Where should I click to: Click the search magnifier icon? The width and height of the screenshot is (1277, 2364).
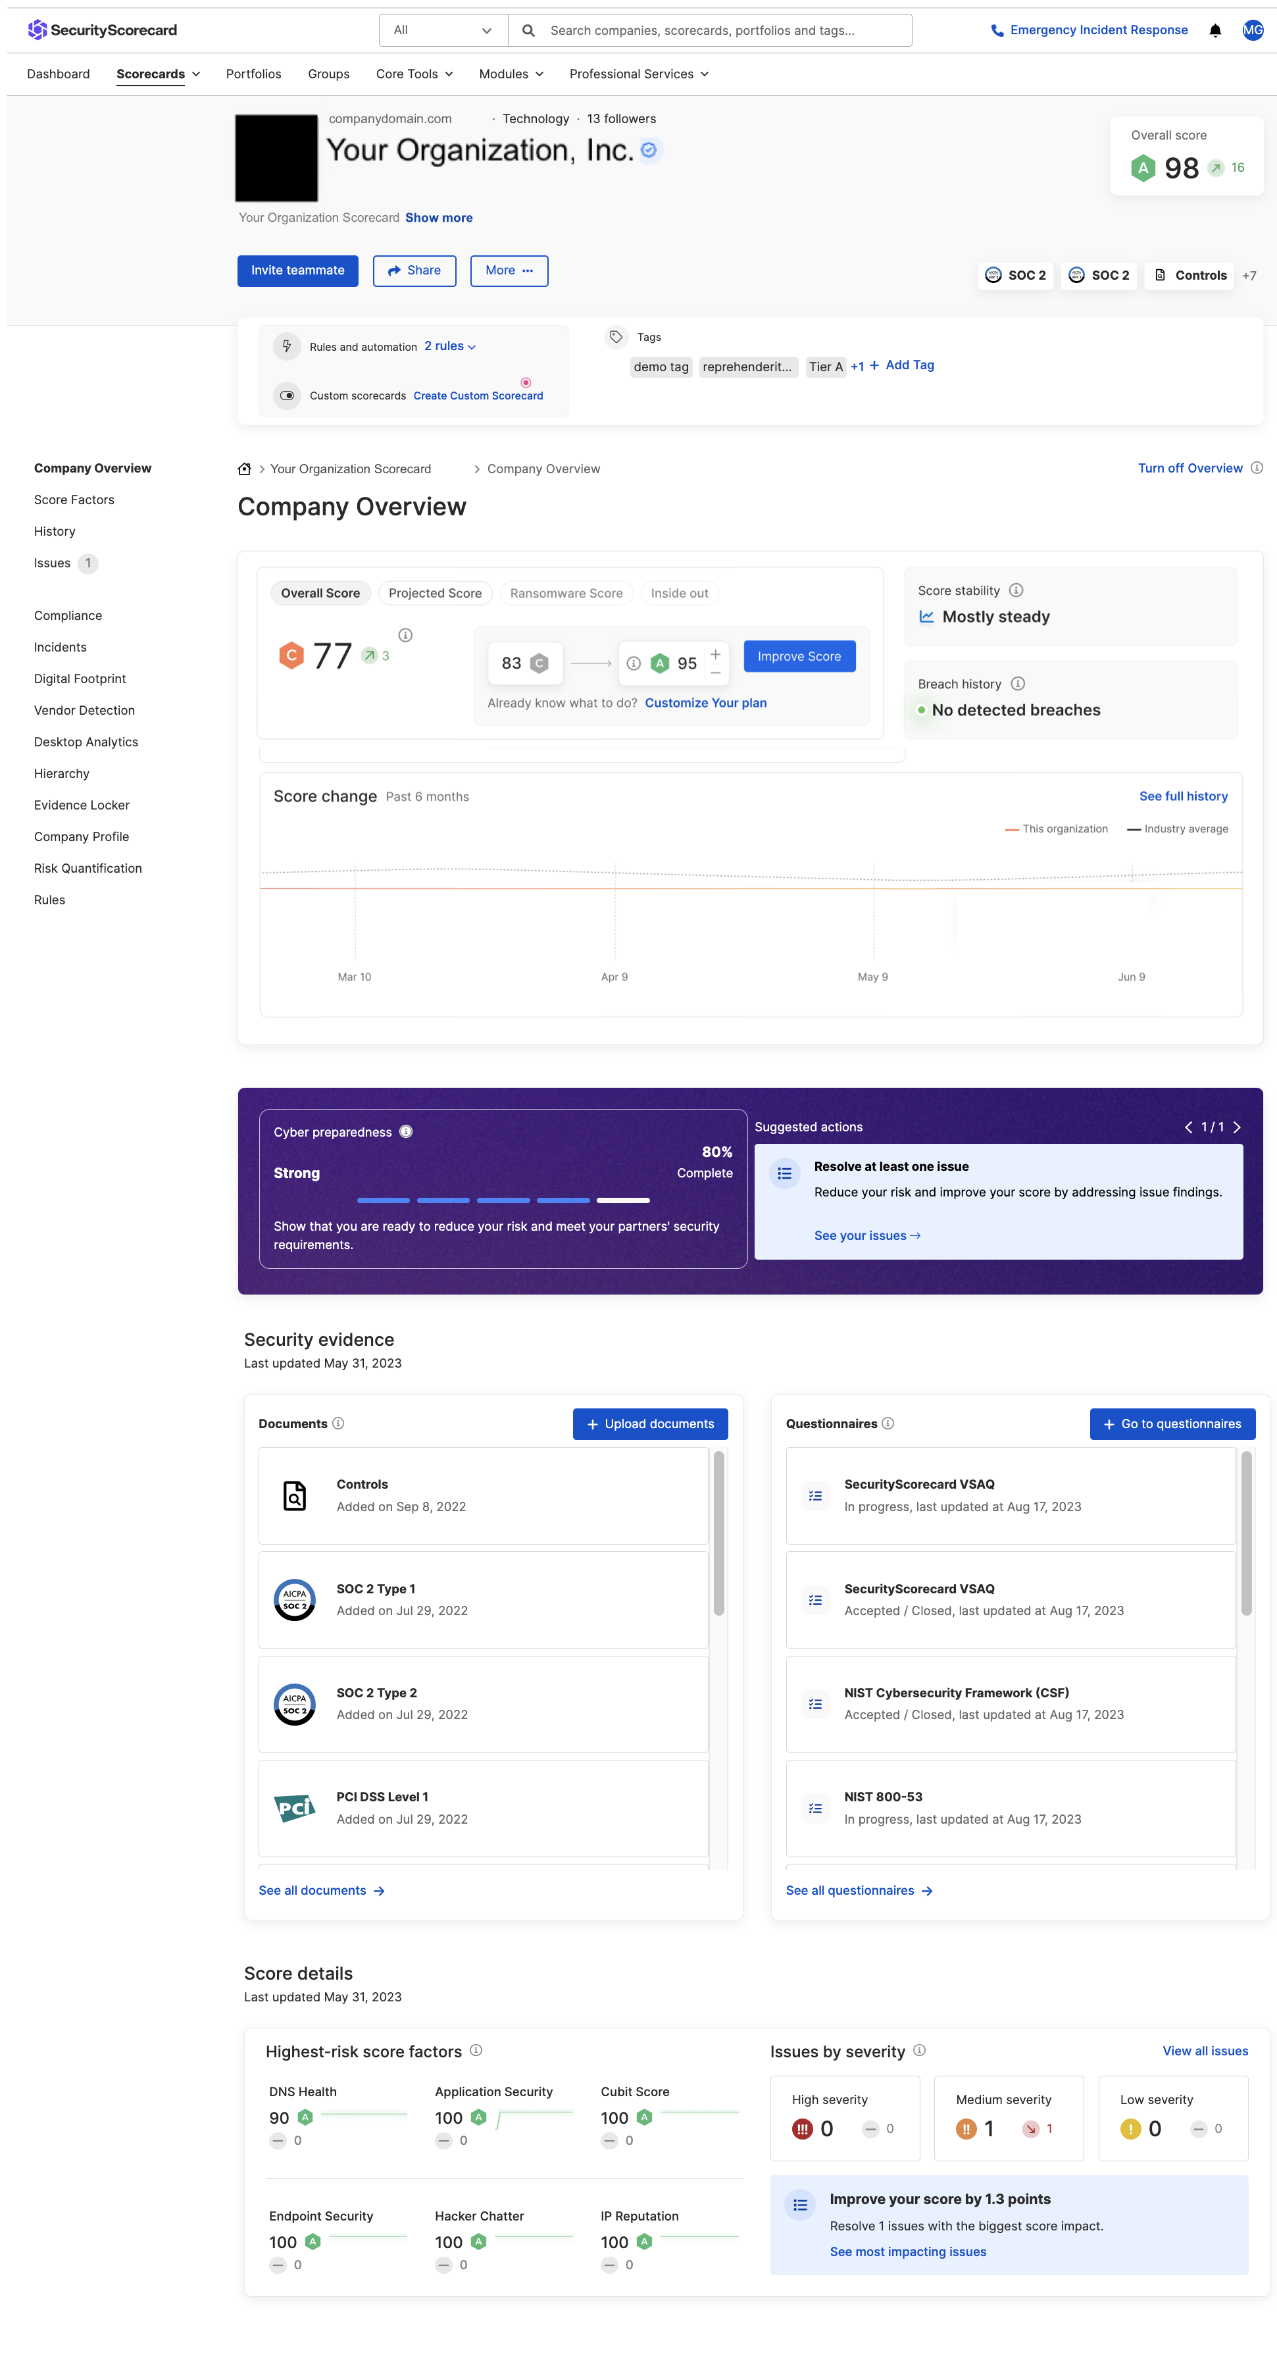coord(528,30)
